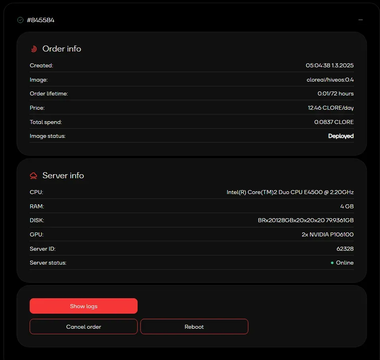Select the disk value ending 79.9361GB
The height and width of the screenshot is (360, 380).
(x=306, y=220)
